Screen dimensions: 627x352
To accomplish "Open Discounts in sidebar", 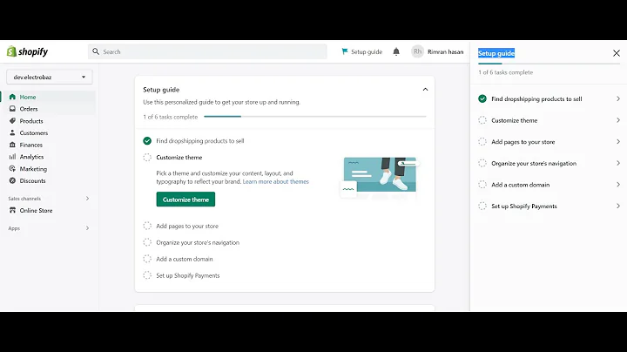I will coord(32,181).
